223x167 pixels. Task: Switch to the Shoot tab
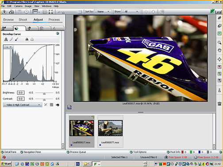tap(23, 19)
